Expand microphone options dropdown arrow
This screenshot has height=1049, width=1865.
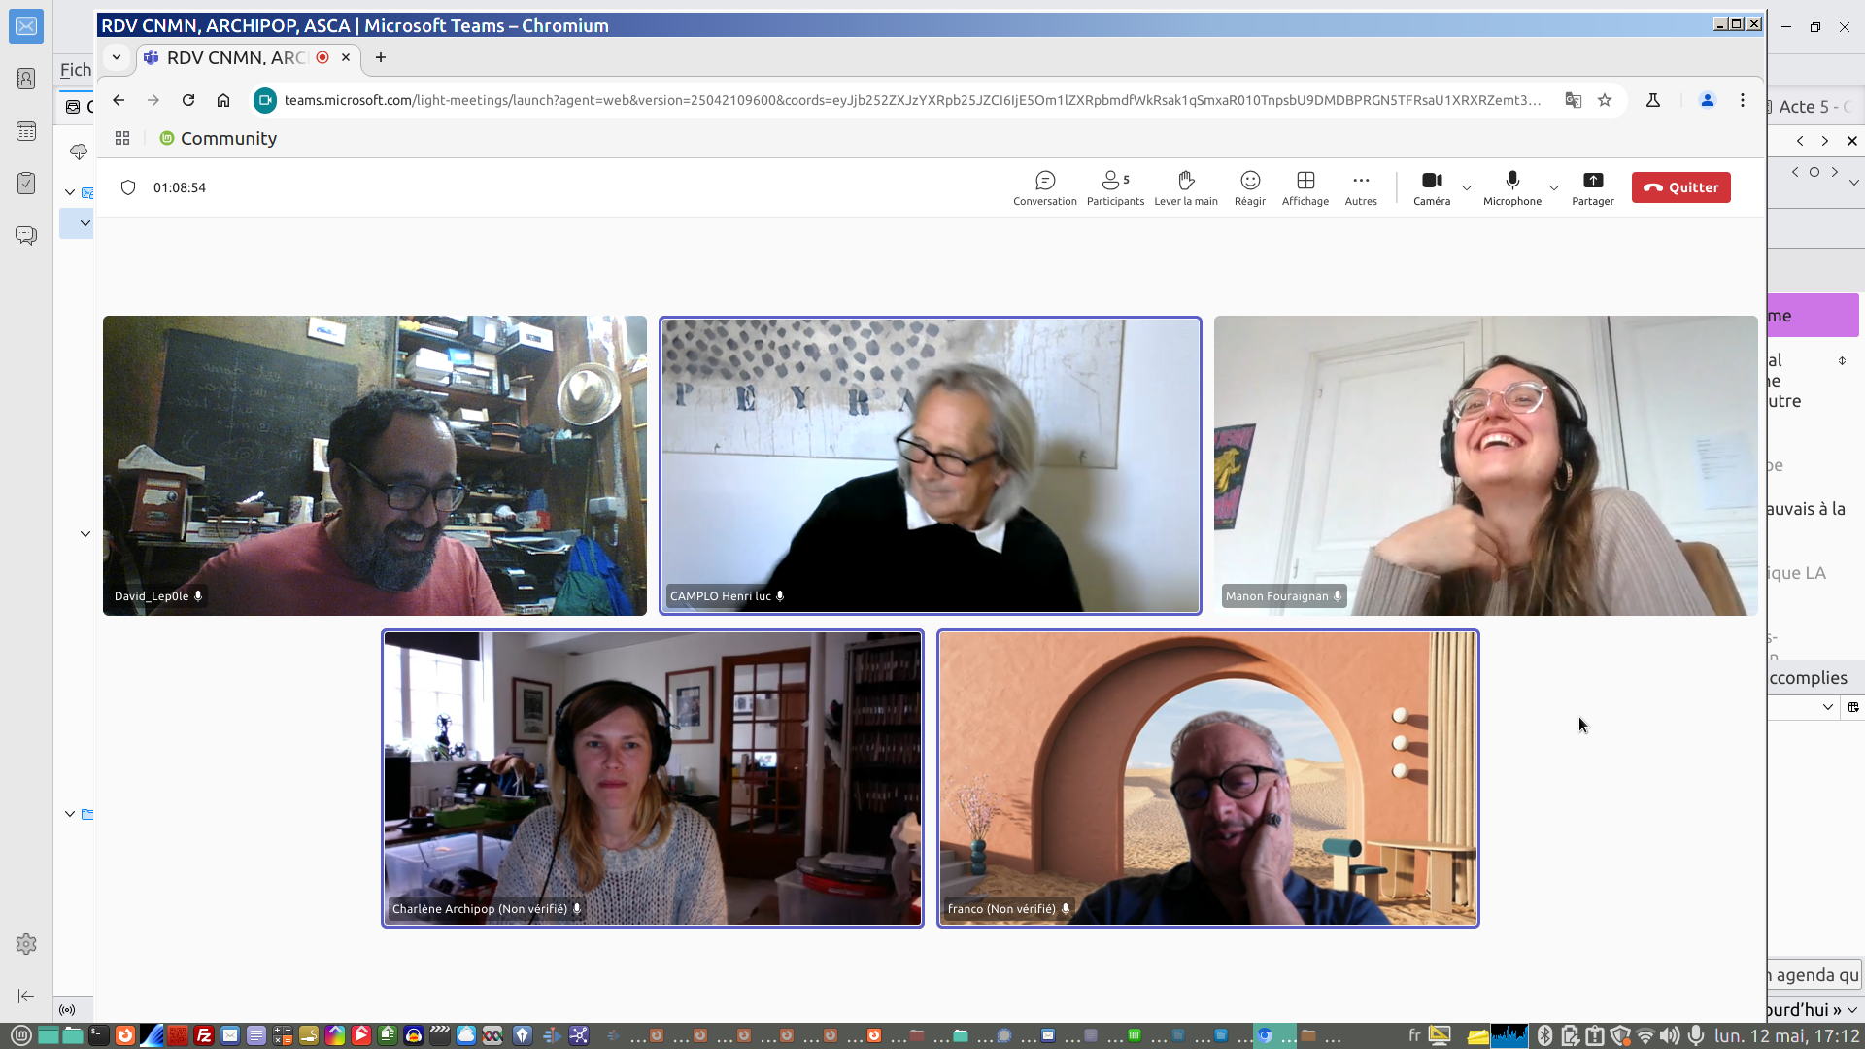click(x=1553, y=187)
